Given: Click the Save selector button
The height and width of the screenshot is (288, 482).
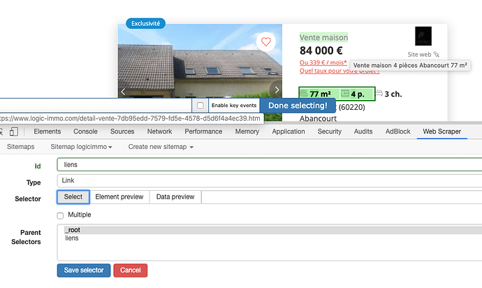Looking at the screenshot, I should click(84, 270).
